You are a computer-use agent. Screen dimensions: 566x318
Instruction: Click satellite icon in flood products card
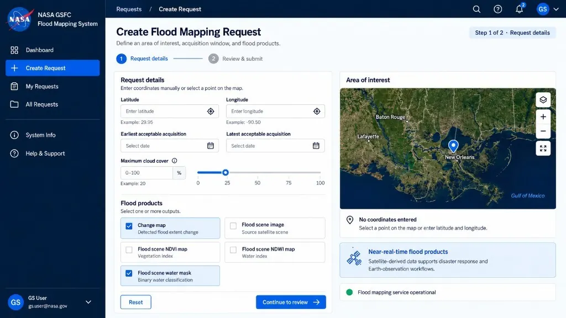click(354, 257)
